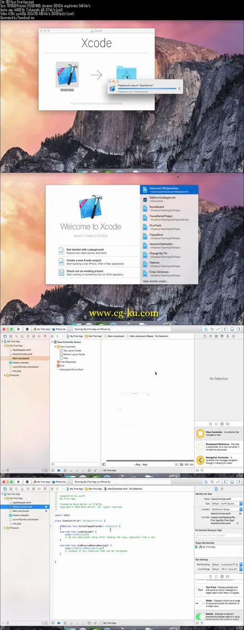
Task: Open recent project Advanced NSOperations
Action: click(169, 189)
